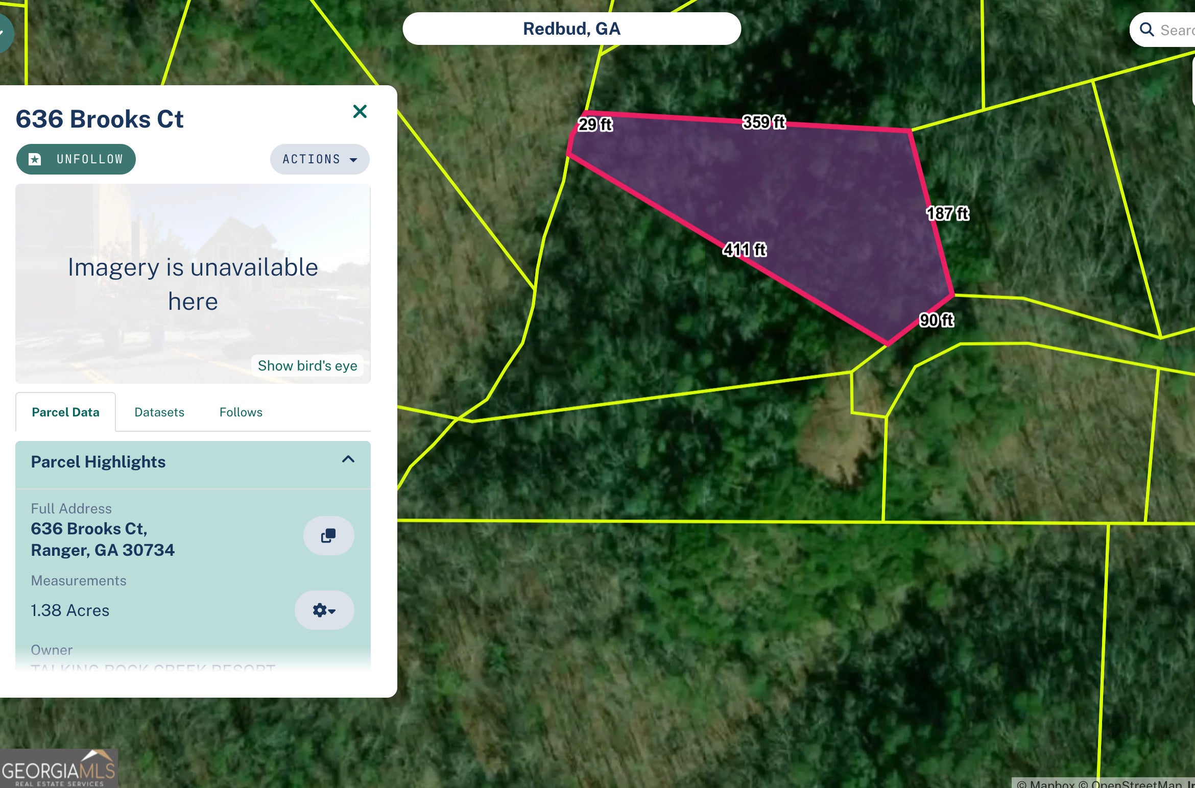Screen dimensions: 1195x788
Task: Copy the full address icon
Action: point(328,535)
